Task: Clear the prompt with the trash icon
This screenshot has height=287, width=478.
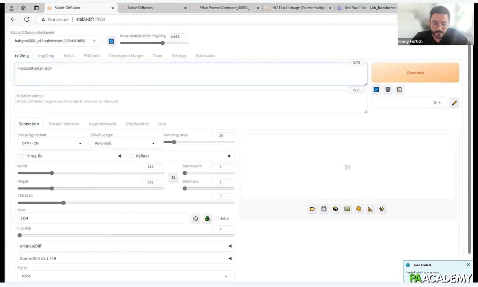Action: coord(388,90)
